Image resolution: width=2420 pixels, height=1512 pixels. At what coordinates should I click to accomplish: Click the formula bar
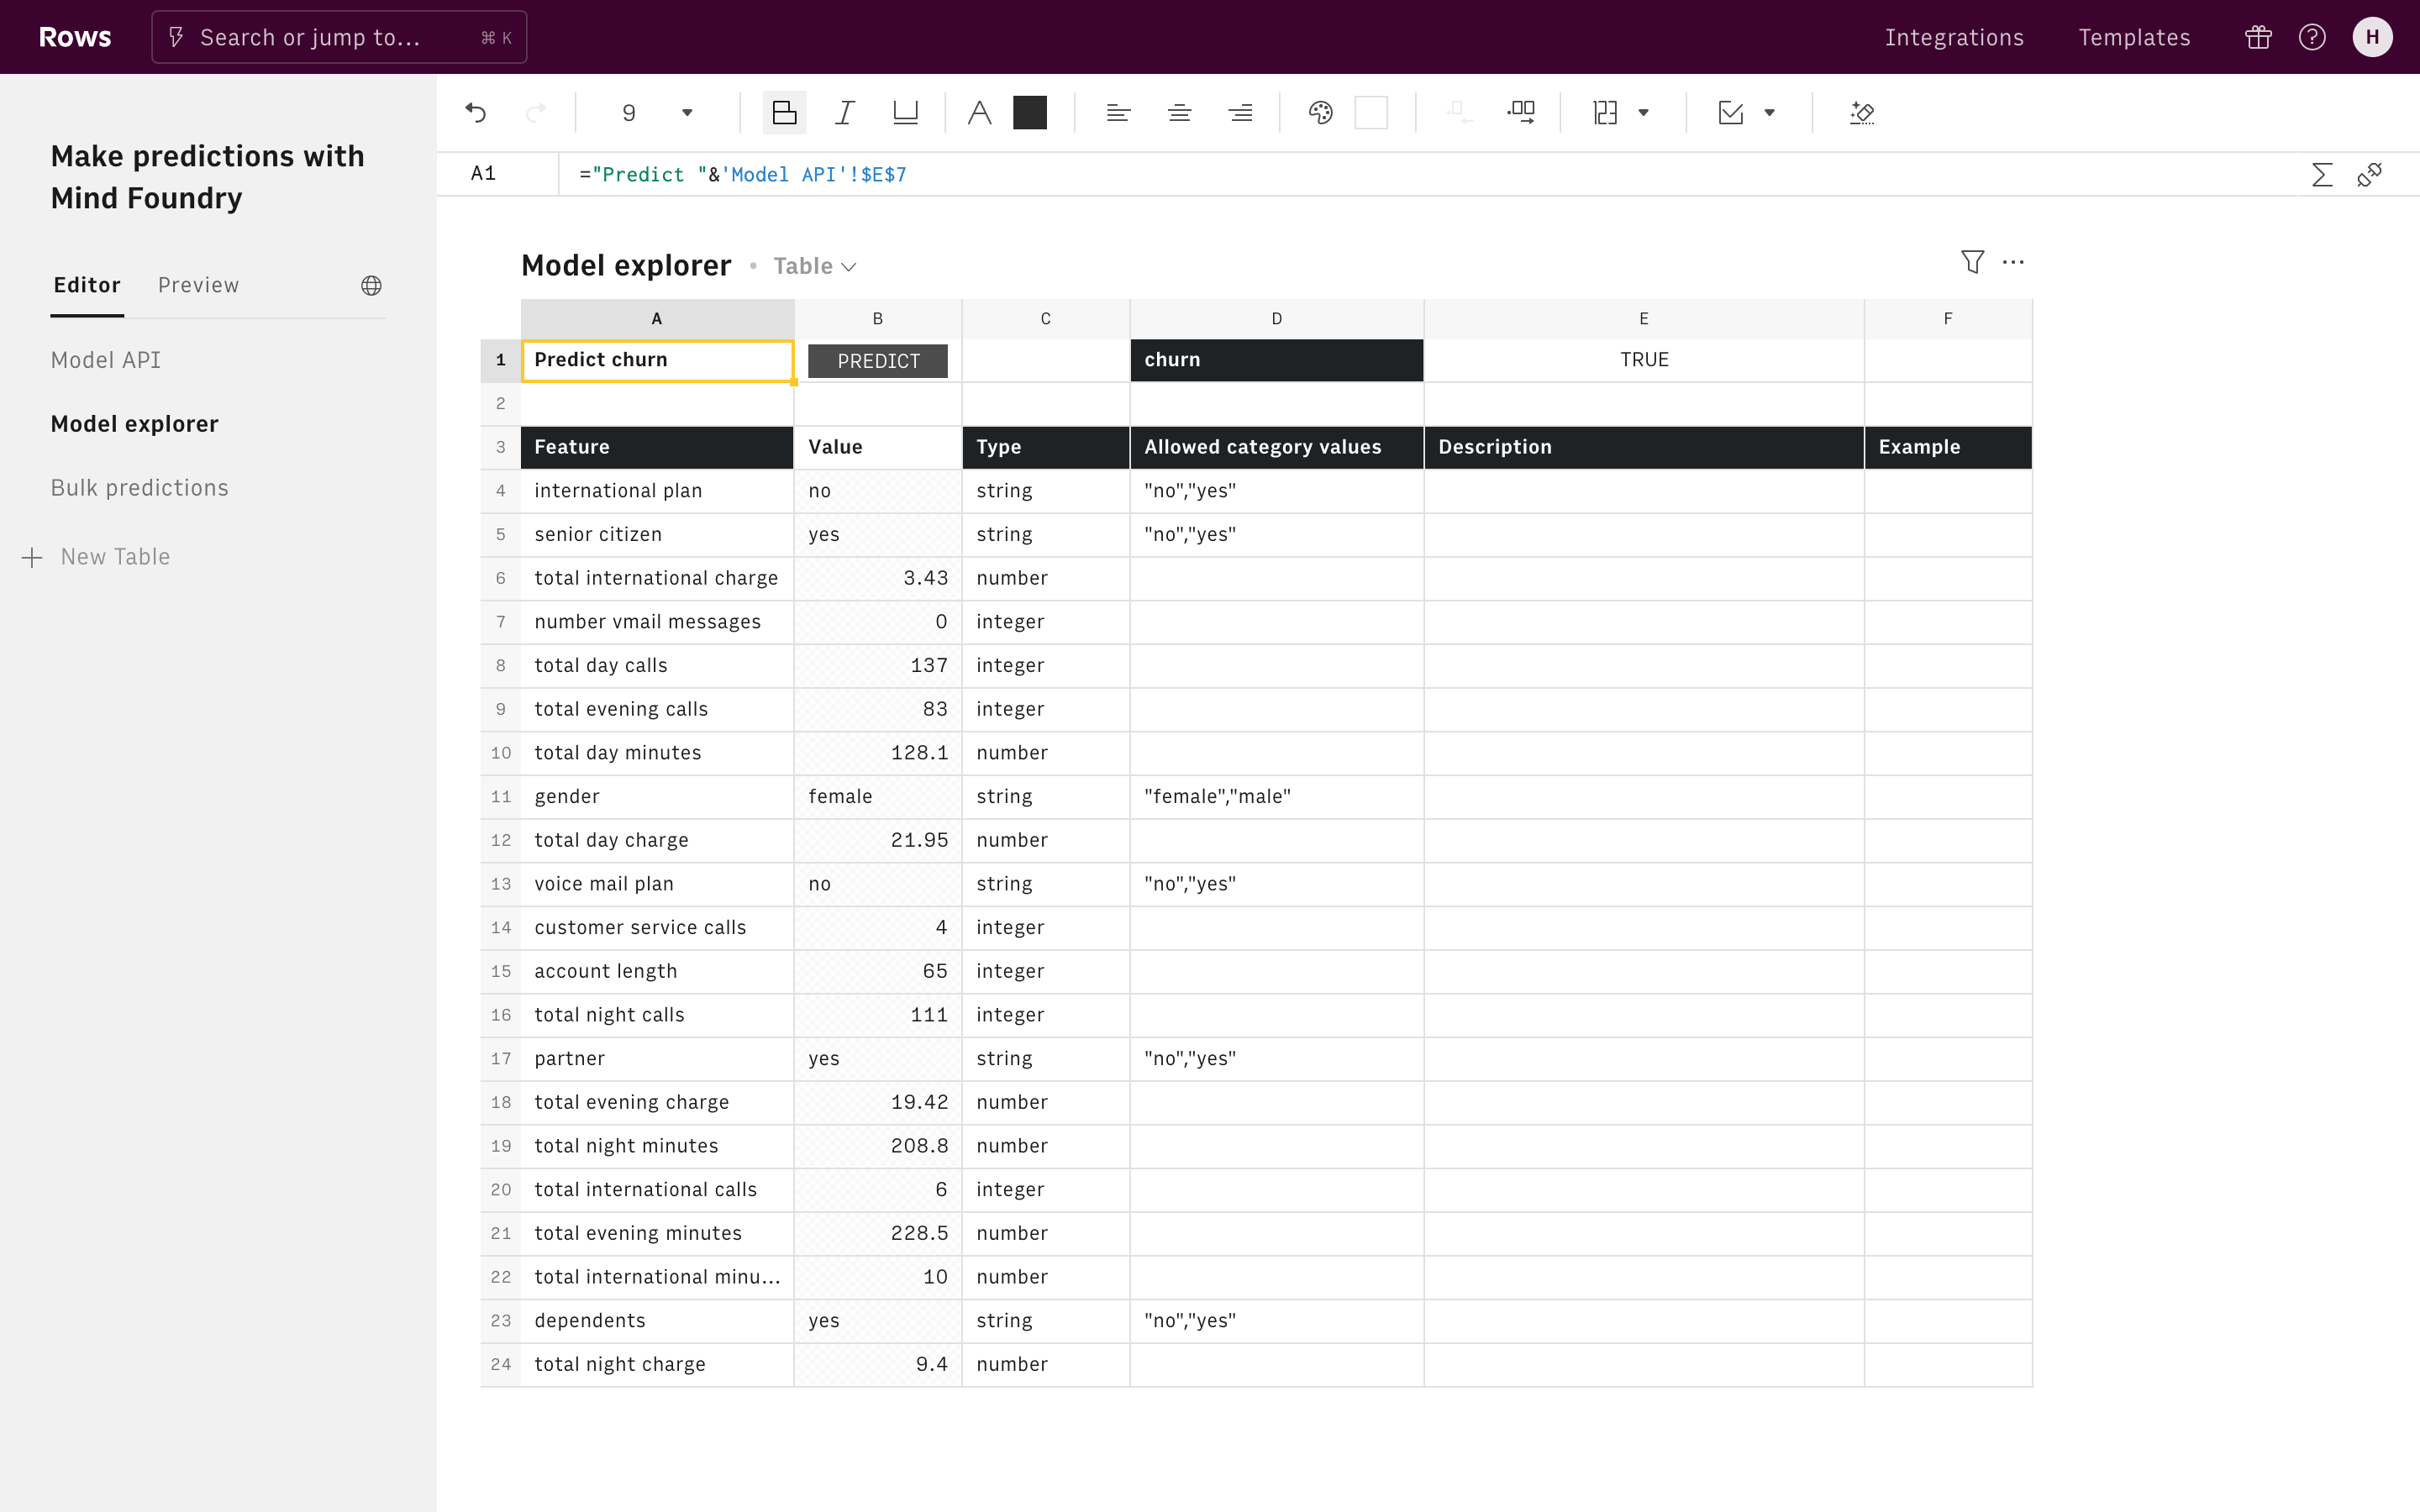[1430, 175]
